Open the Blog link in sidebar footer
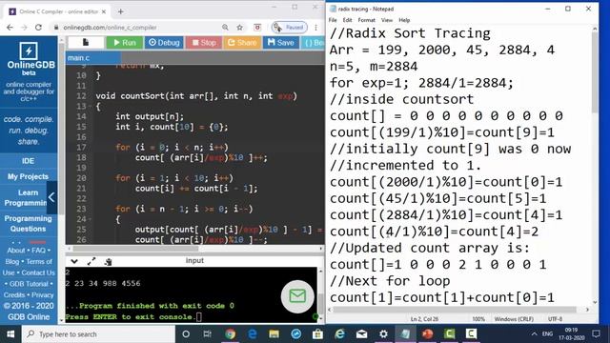This screenshot has width=610, height=343. [12, 262]
